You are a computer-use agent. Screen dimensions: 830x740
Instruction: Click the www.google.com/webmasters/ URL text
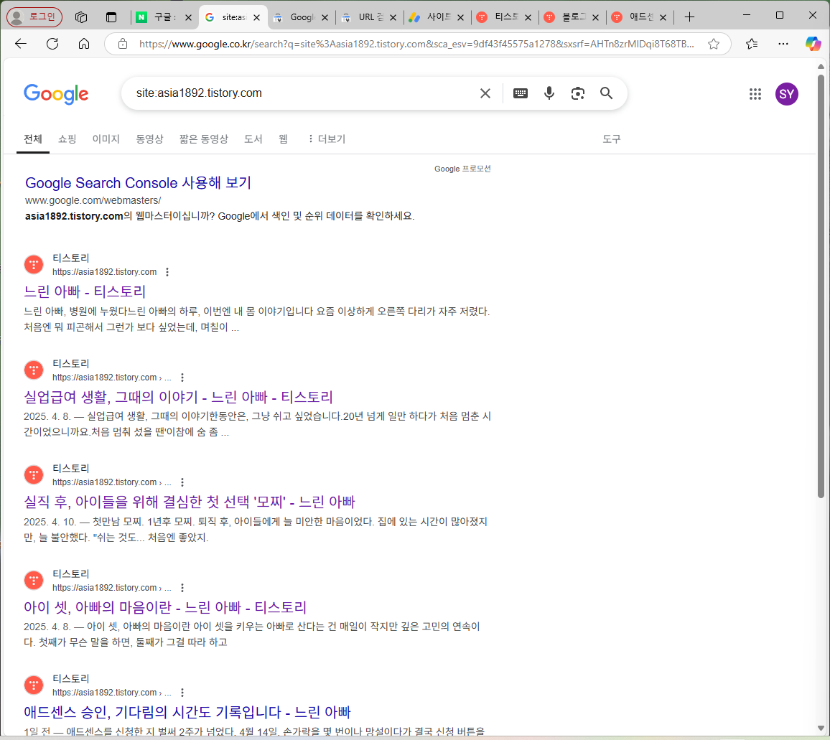click(93, 201)
